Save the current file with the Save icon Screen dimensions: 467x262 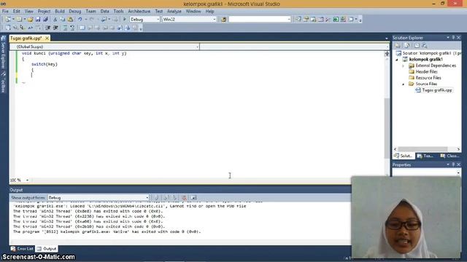pos(38,20)
